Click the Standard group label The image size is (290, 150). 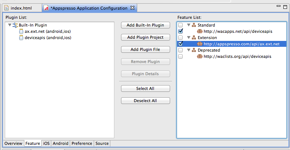[x=206, y=25]
